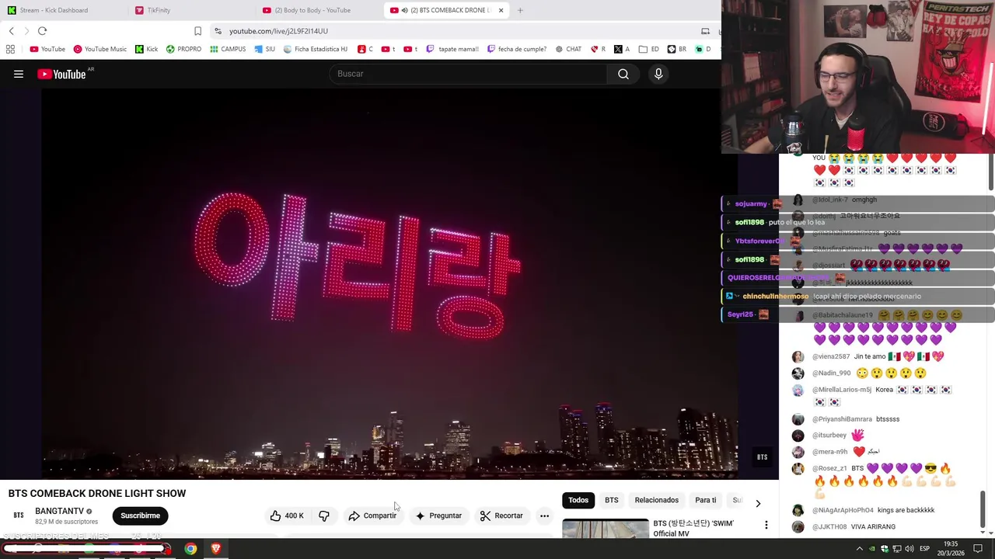This screenshot has width=995, height=559.
Task: Open the 'SWIM' Official MV thumbnail
Action: [x=605, y=528]
